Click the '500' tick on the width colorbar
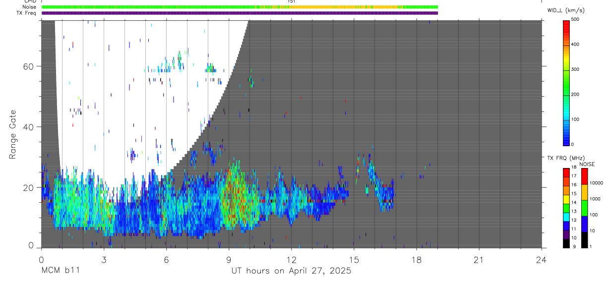 (x=575, y=19)
